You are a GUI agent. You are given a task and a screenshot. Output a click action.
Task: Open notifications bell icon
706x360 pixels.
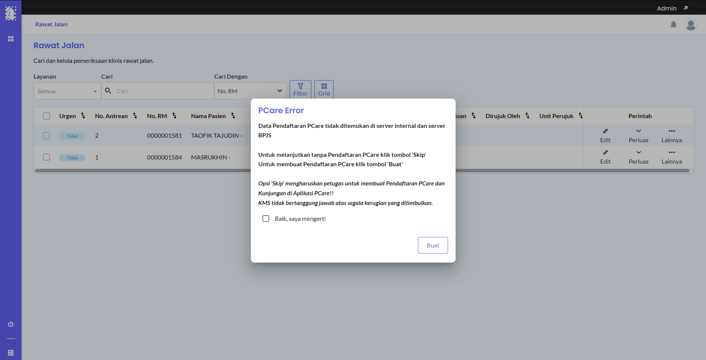[x=674, y=24]
